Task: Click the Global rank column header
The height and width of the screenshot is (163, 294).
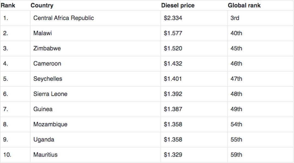Action: [x=244, y=5]
